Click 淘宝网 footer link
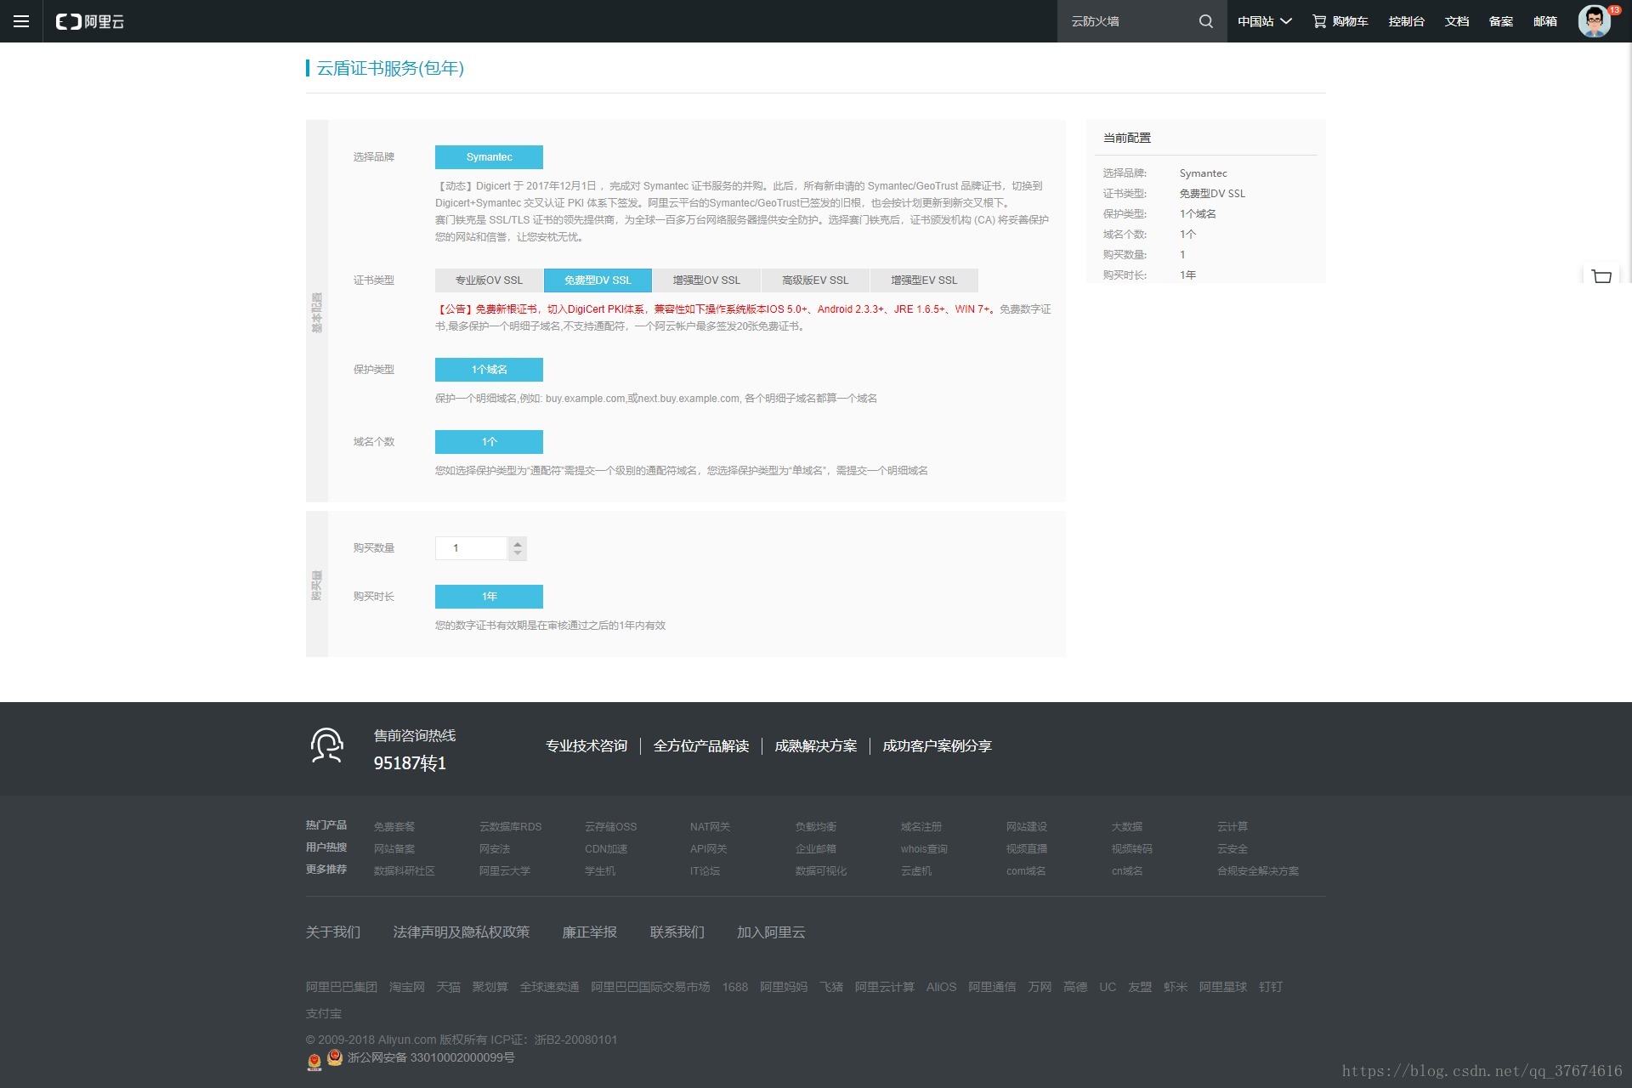The height and width of the screenshot is (1088, 1632). (407, 987)
